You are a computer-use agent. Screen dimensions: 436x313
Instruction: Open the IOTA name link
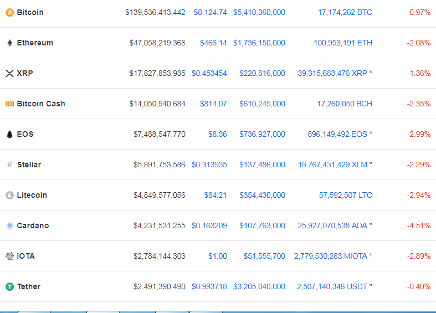[25, 256]
